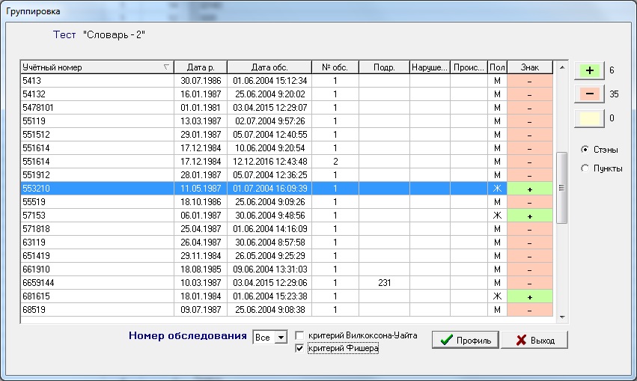Open the Номер обследования dropdown
Screen dimensions: 637x381
pos(281,338)
